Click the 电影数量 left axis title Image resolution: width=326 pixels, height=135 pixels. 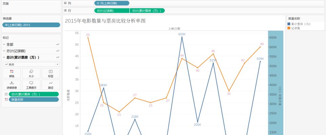point(68,96)
